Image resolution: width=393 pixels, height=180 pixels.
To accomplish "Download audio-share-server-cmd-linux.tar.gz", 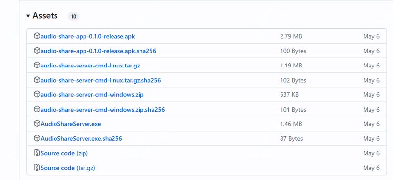I will 90,66.
